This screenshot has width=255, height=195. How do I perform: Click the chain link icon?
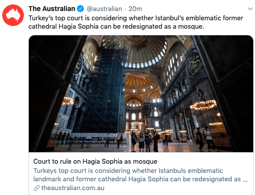click(x=37, y=188)
